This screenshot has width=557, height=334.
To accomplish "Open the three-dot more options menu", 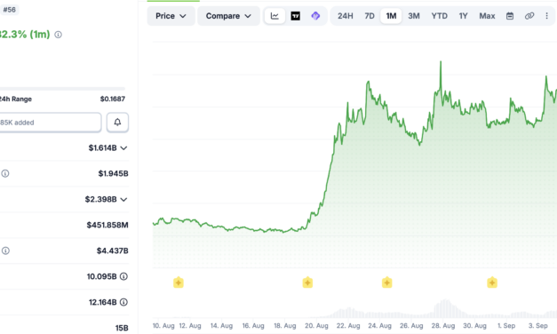I will click(546, 16).
